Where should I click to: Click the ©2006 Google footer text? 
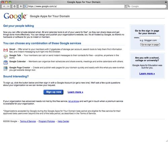tap(10, 121)
